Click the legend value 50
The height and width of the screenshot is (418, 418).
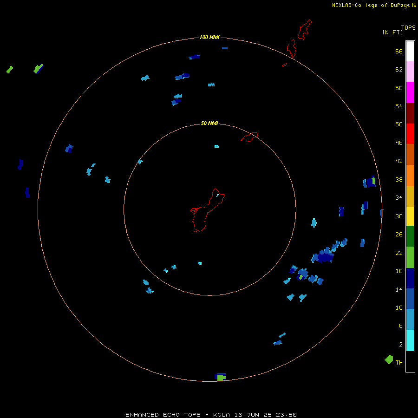(399, 124)
